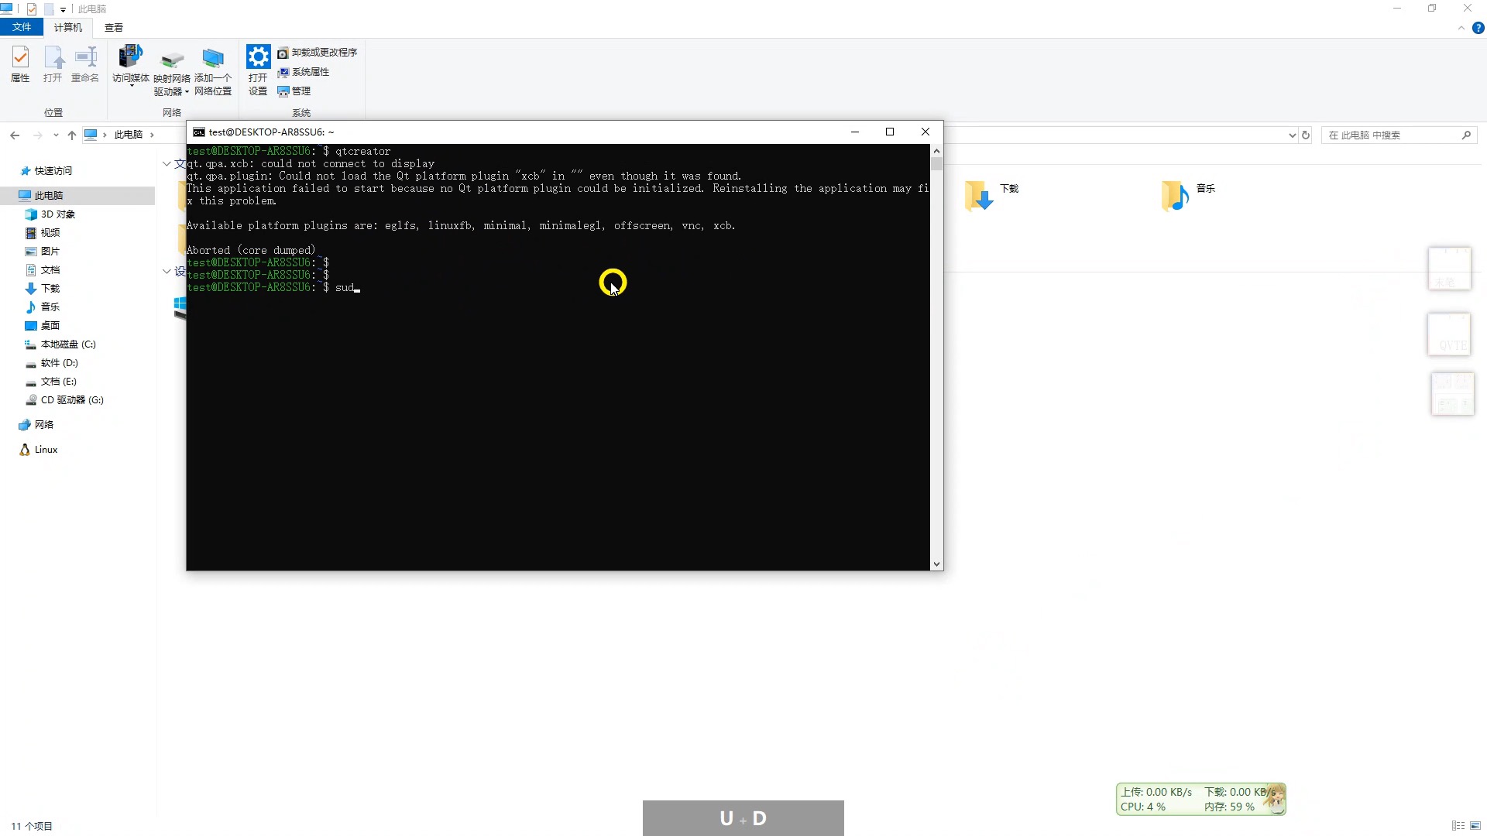1487x836 pixels.
Task: Open the recent locations dropdown arrow
Action: pos(56,135)
